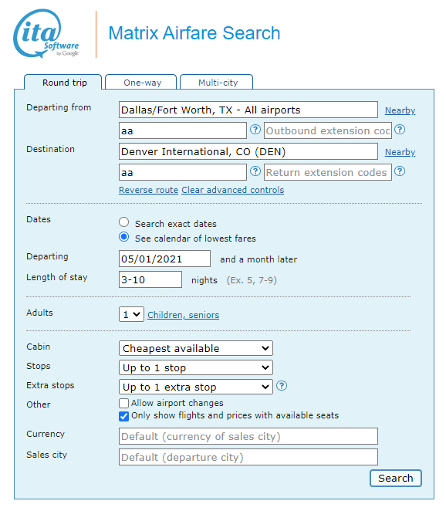Open help icon beside Extra stops
The image size is (446, 511).
(282, 386)
